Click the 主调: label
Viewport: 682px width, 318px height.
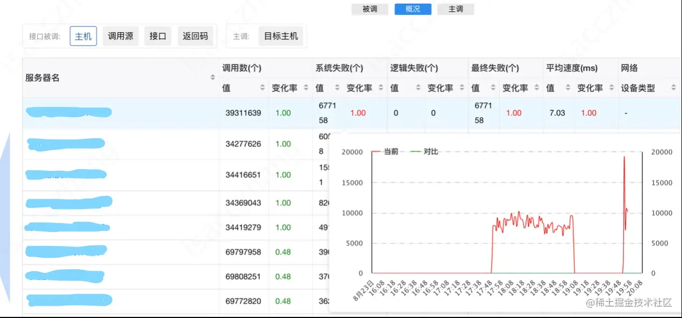241,37
